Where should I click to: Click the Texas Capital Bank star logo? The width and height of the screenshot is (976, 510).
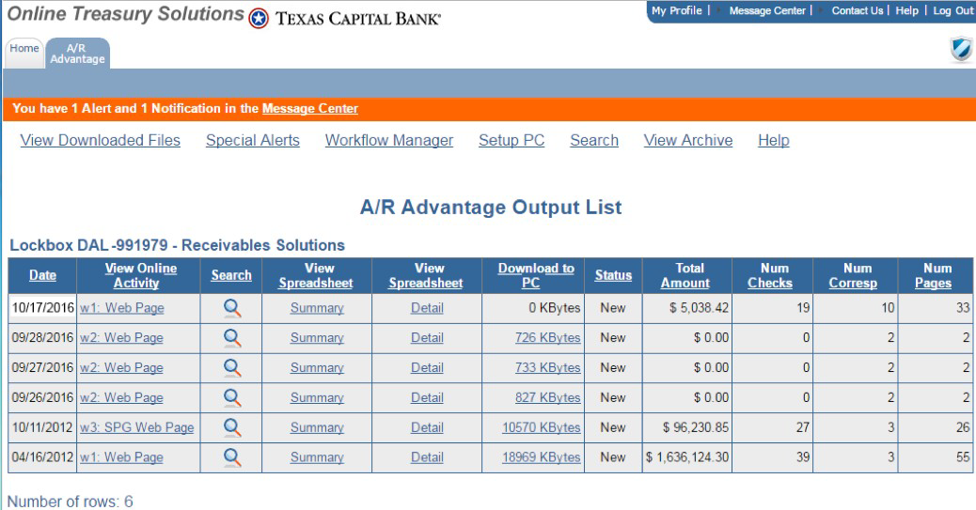coord(259,19)
